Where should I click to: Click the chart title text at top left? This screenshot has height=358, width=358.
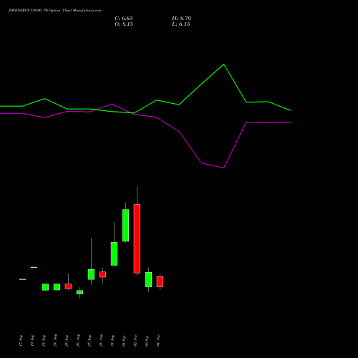55,11
